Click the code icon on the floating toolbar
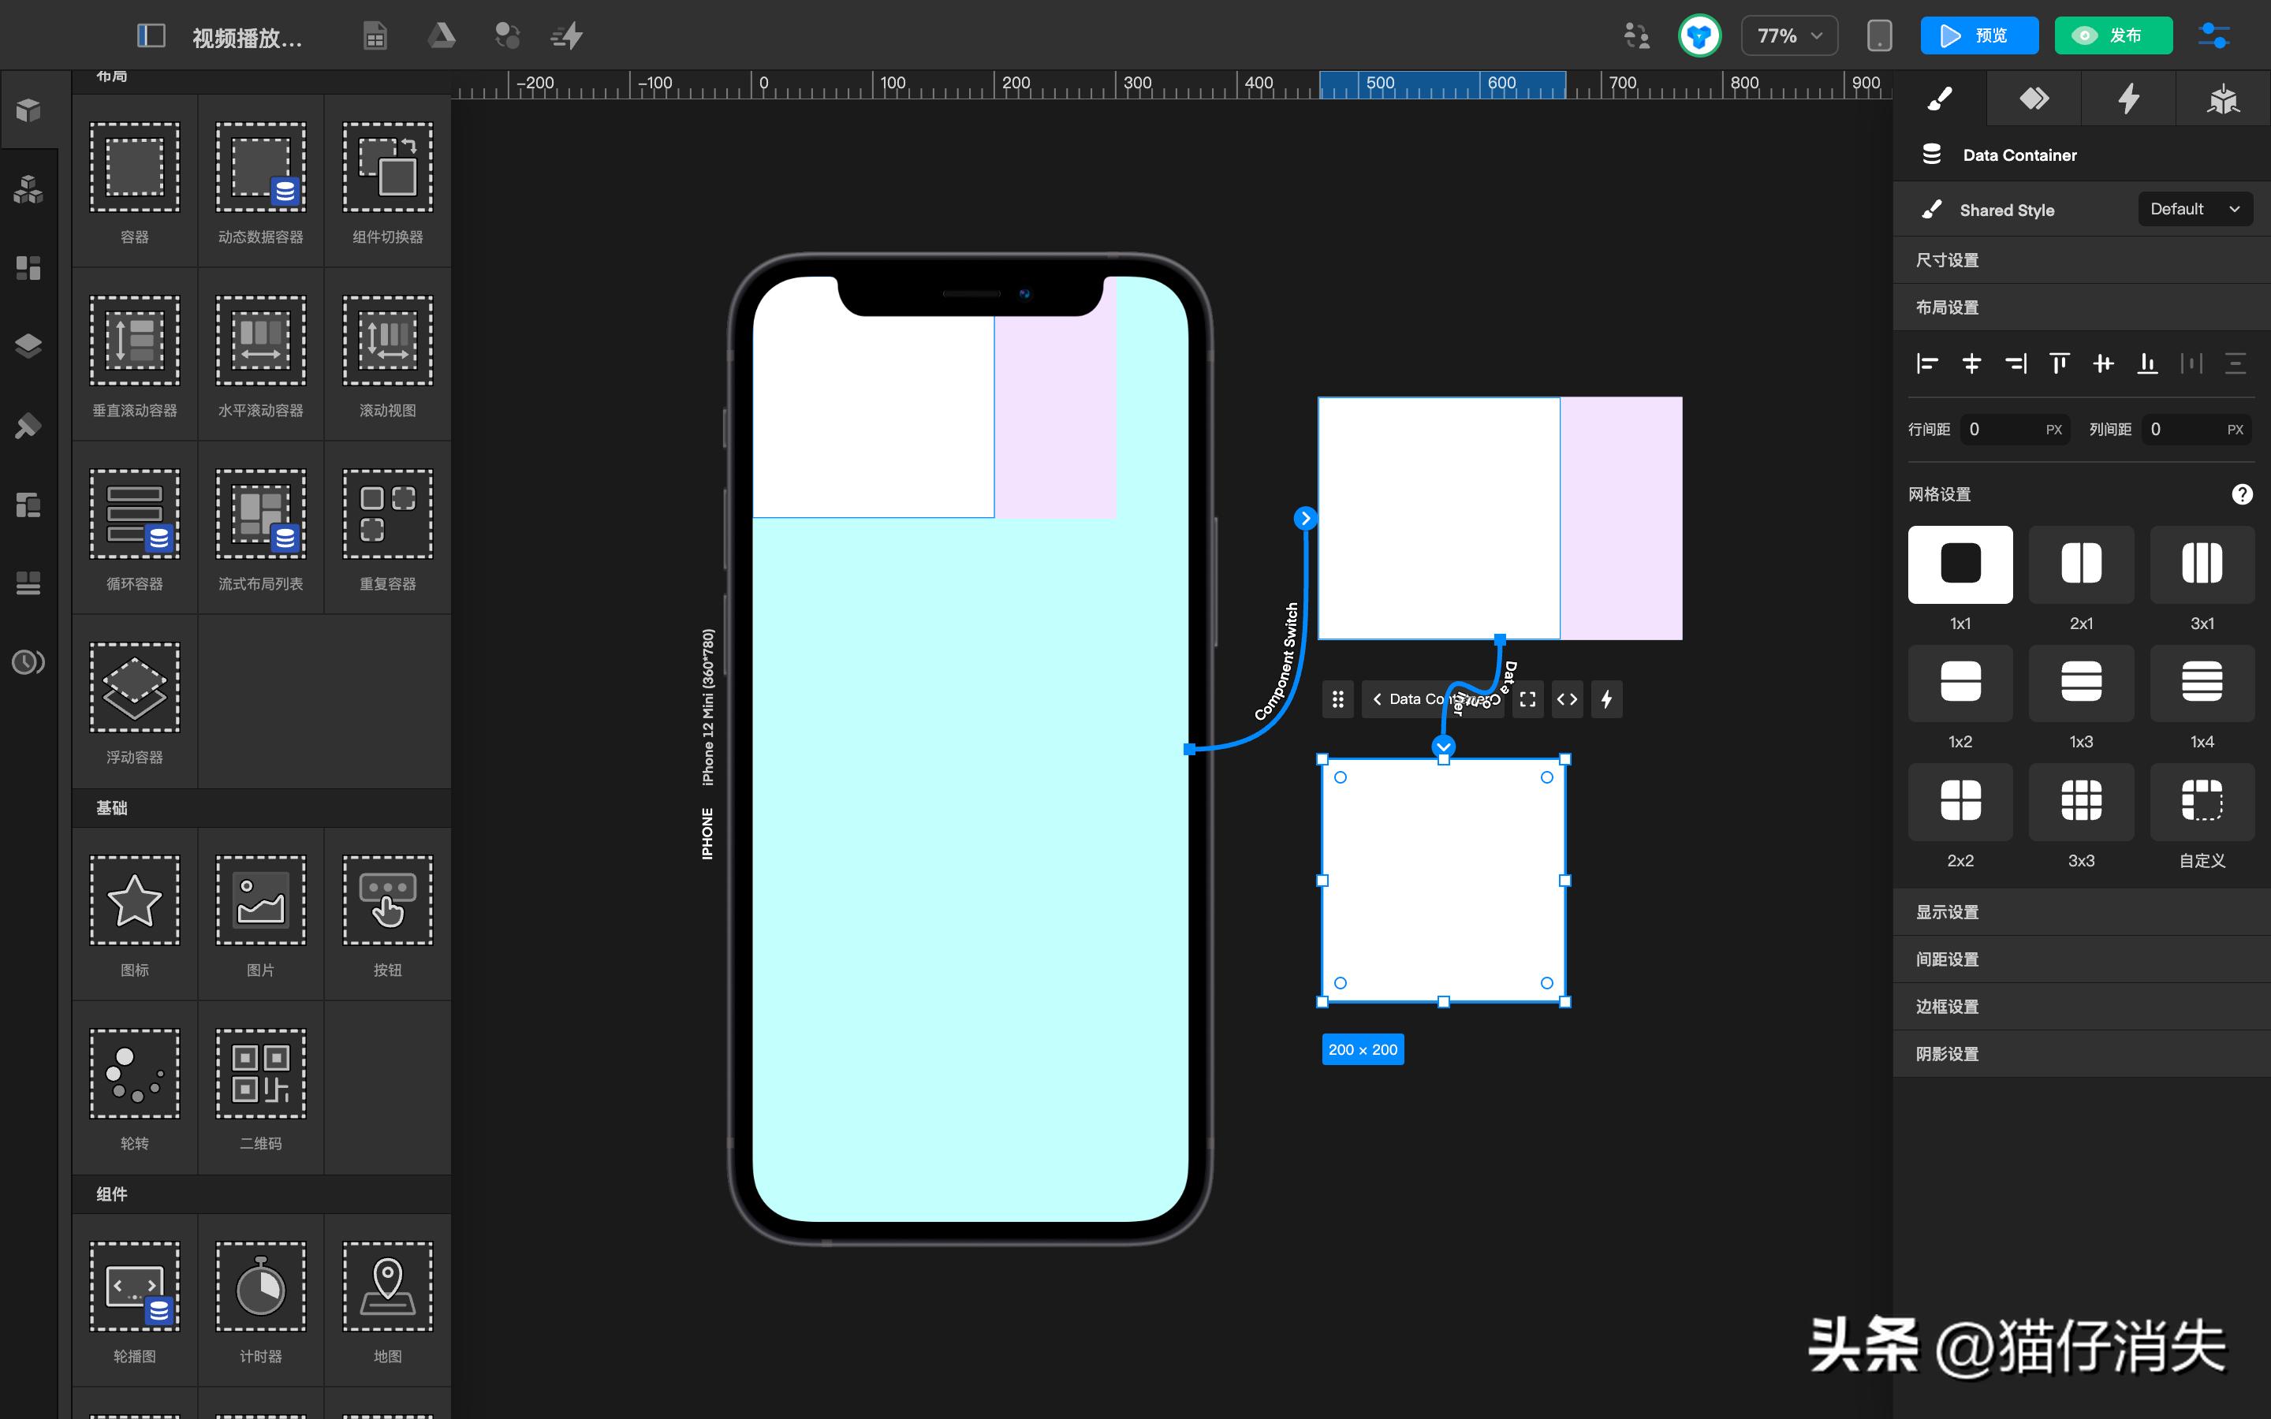Screen dimensions: 2271x1419 1565,699
